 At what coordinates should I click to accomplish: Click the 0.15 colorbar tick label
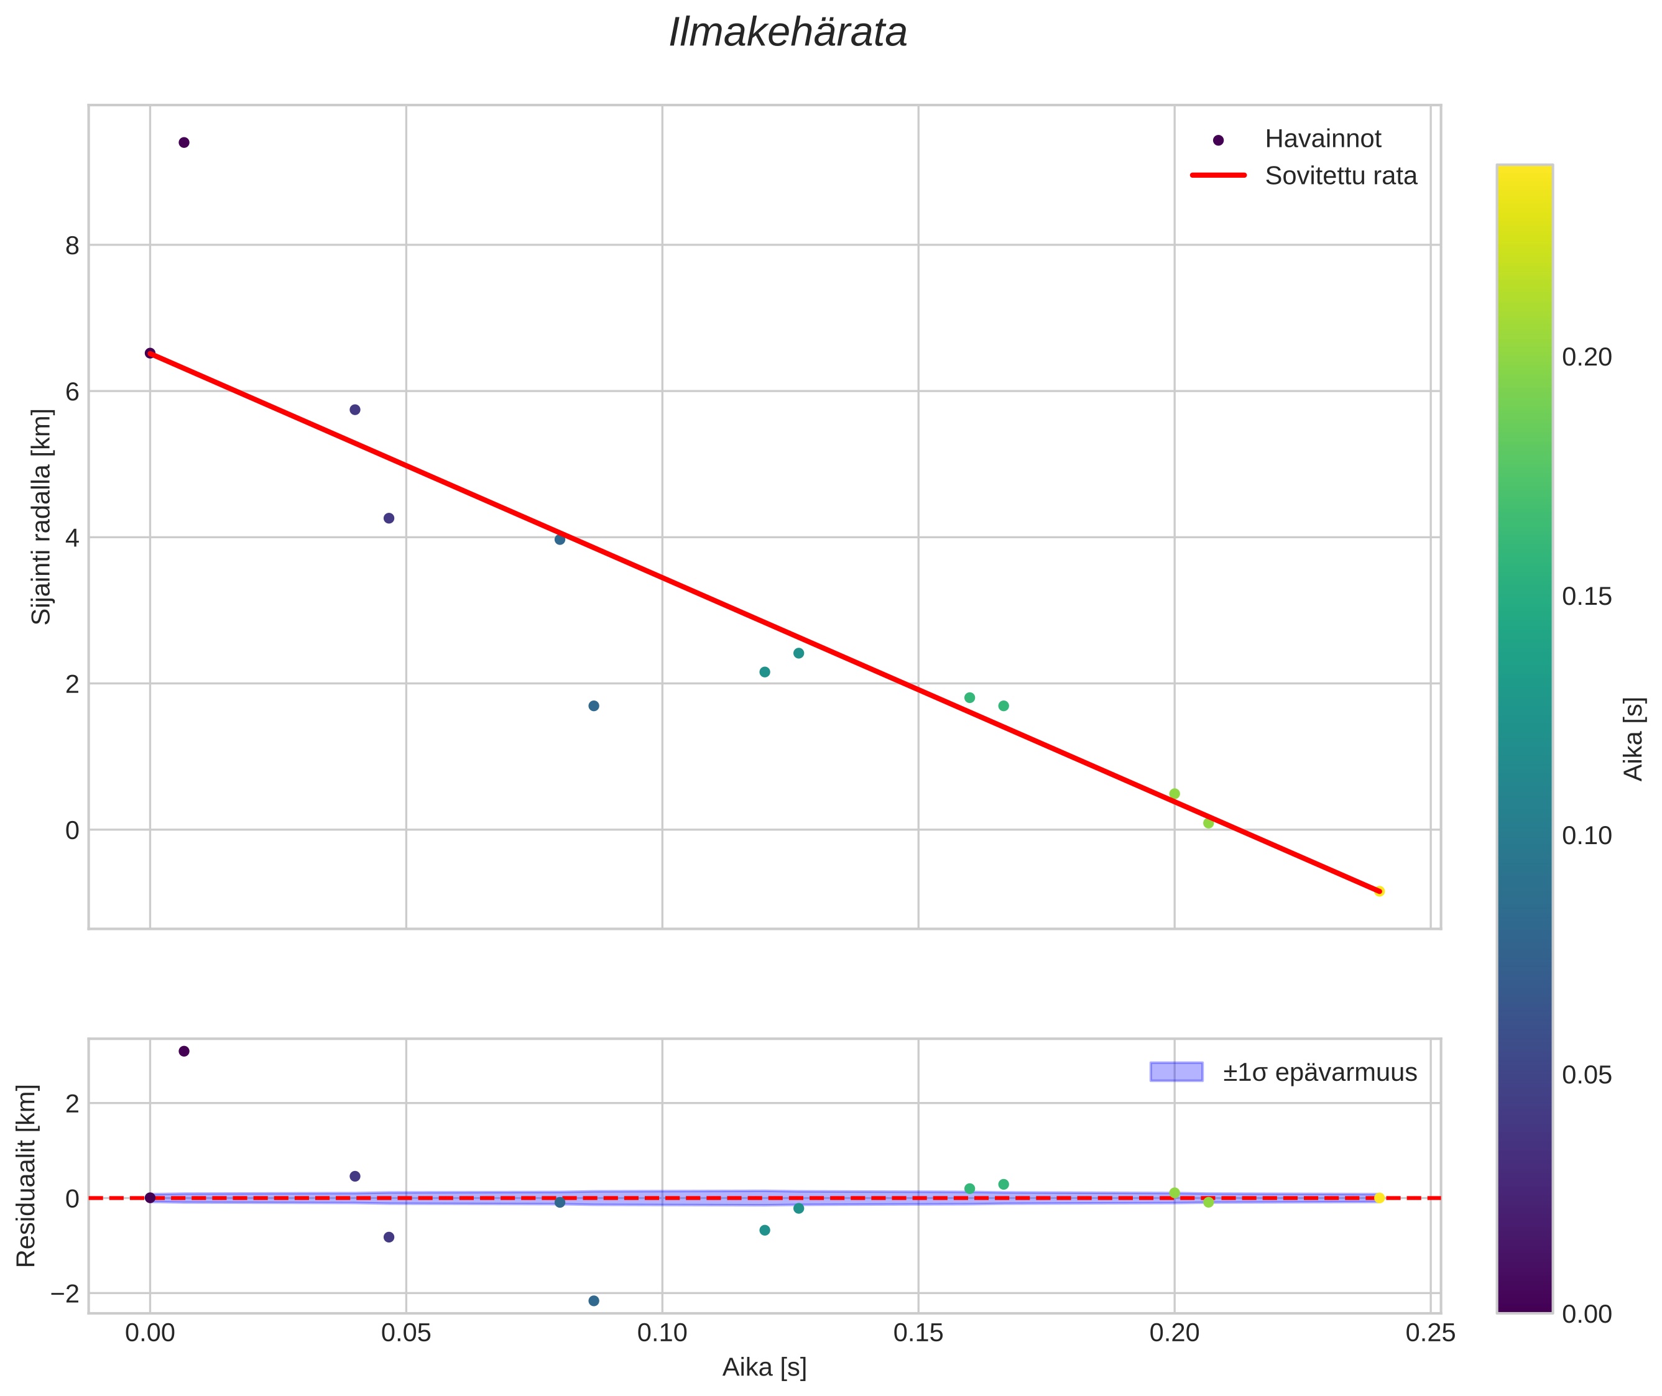(1586, 597)
